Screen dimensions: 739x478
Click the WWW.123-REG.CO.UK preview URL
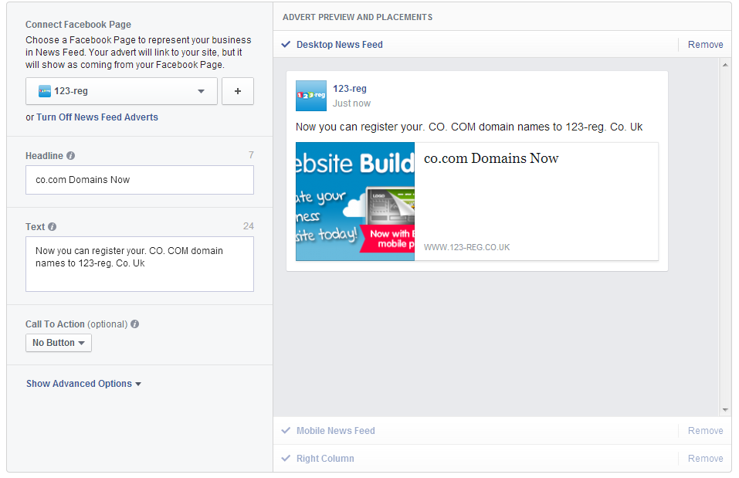pos(466,247)
